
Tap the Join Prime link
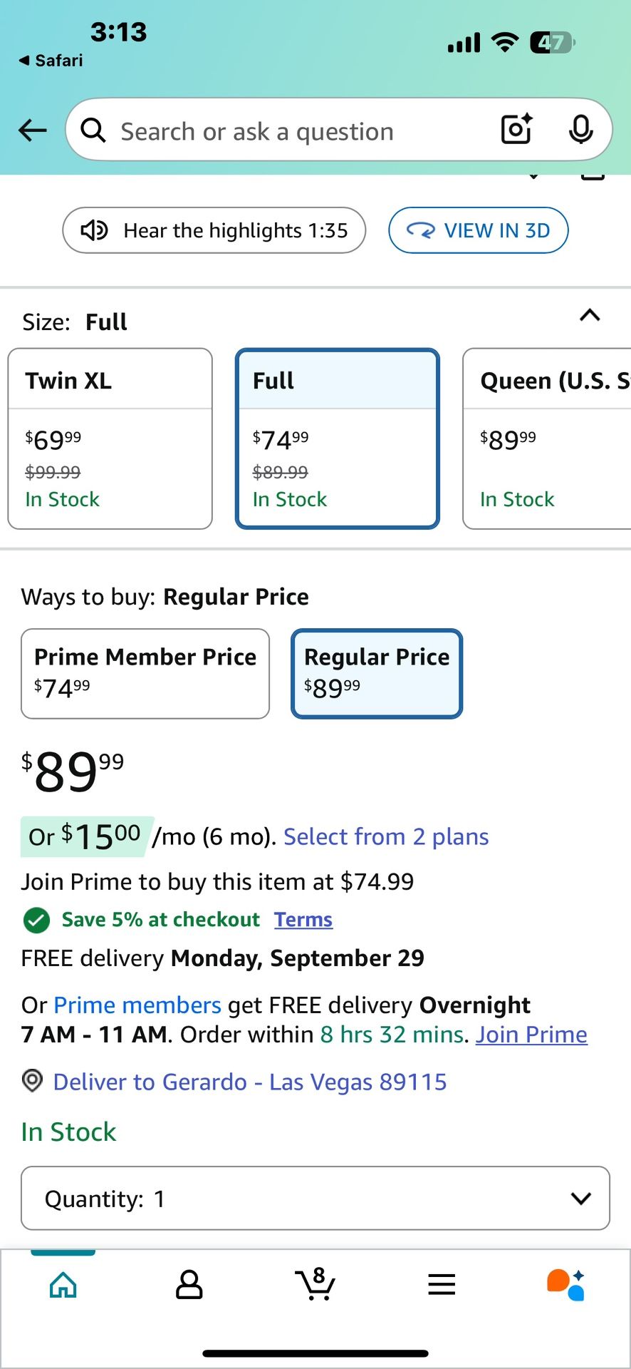pyautogui.click(x=531, y=1035)
